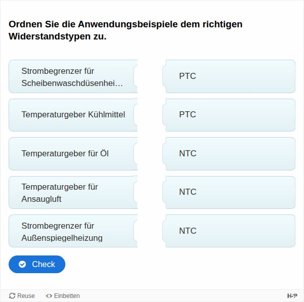The image size is (304, 302).
Task: Click the Reuse arrows icon
Action: click(12, 296)
